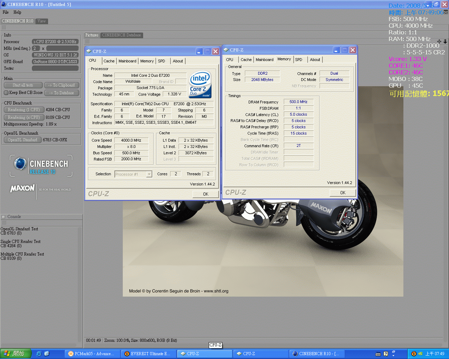
Task: Click the EVEREST tray icon
Action: [x=414, y=354]
